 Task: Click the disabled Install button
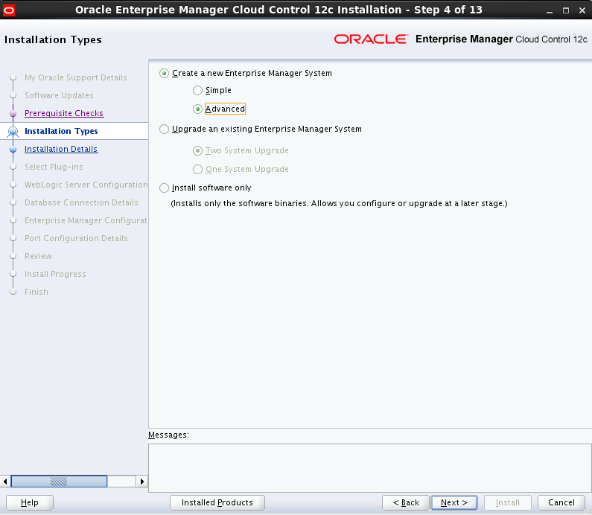[x=508, y=502]
